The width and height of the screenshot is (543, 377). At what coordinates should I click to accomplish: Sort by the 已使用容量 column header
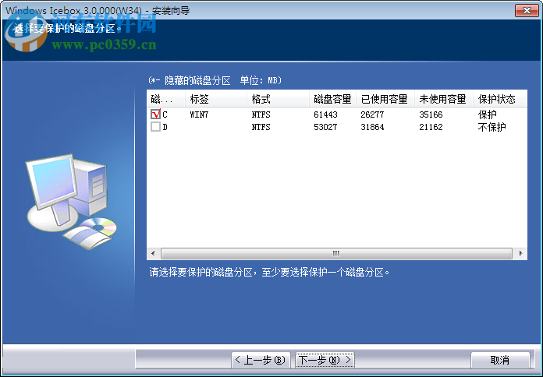point(385,99)
